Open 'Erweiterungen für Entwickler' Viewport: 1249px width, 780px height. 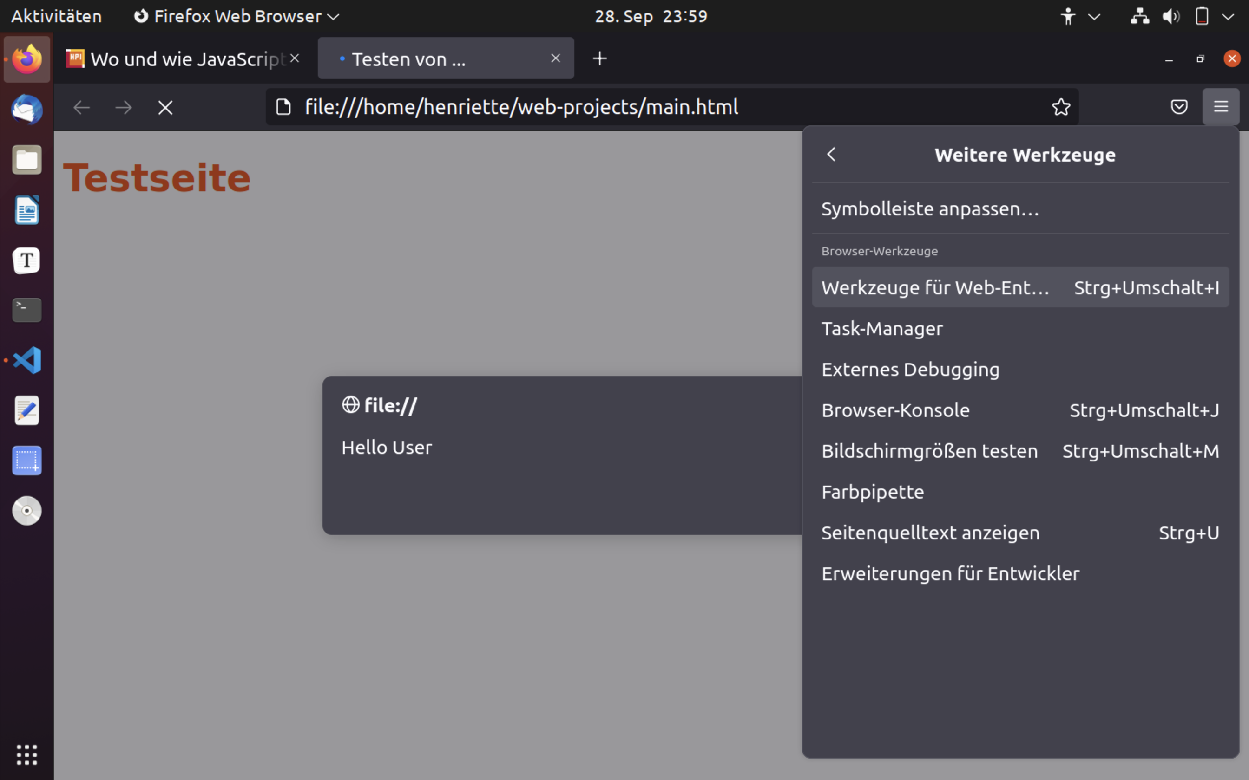(1020, 574)
